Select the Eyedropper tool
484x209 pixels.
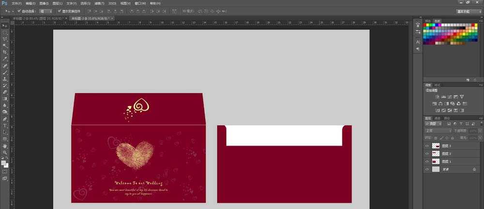pos(5,59)
